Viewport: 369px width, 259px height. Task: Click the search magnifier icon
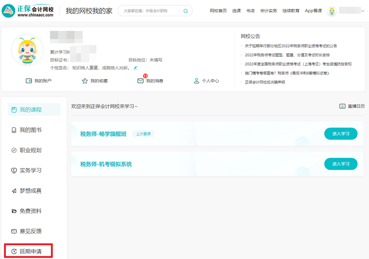coord(185,11)
